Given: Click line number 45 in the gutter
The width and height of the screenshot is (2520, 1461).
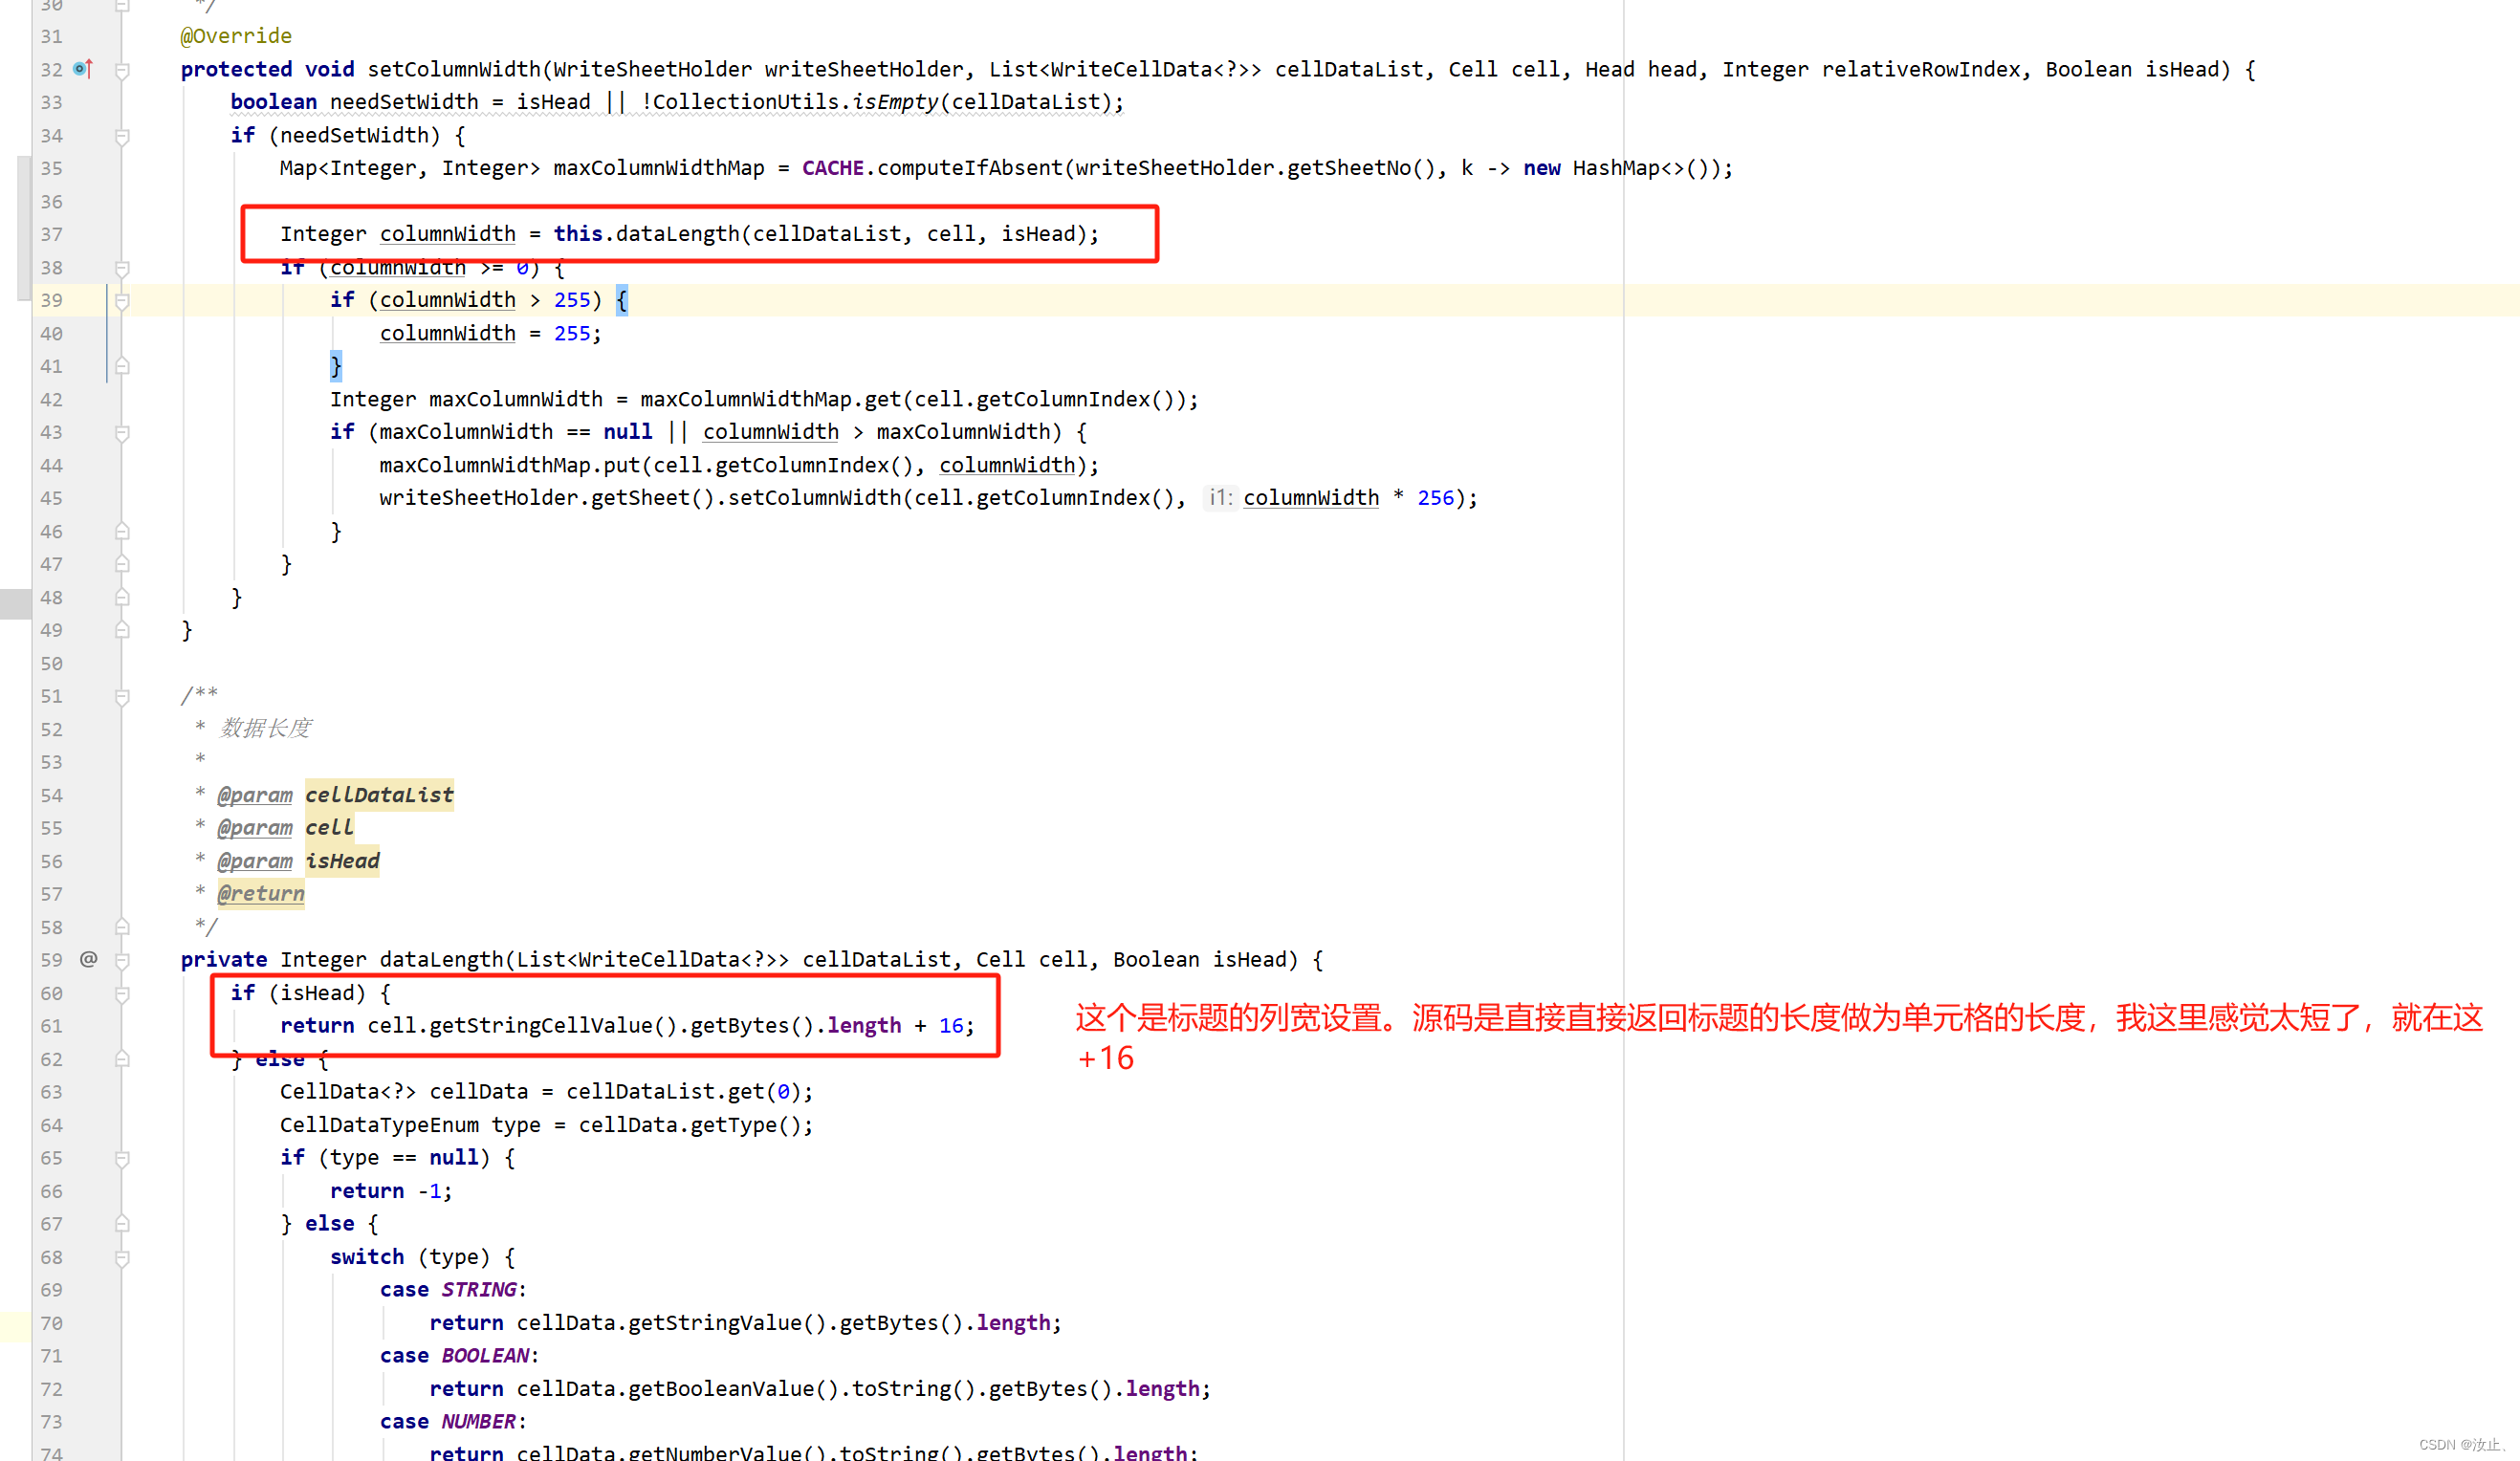Looking at the screenshot, I should click(x=51, y=498).
